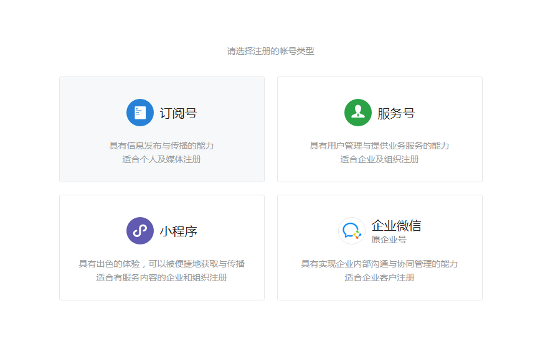Click the 适合企业及组织注册 text line
Viewport: 553px width, 339px height.
379,159
